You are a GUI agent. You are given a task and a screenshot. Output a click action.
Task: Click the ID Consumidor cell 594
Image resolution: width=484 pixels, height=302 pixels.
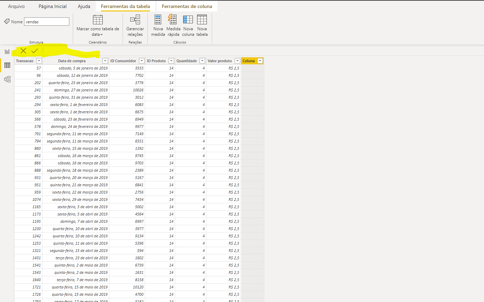click(127, 251)
